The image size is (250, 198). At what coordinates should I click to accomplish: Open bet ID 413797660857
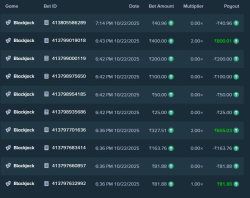tap(69, 166)
